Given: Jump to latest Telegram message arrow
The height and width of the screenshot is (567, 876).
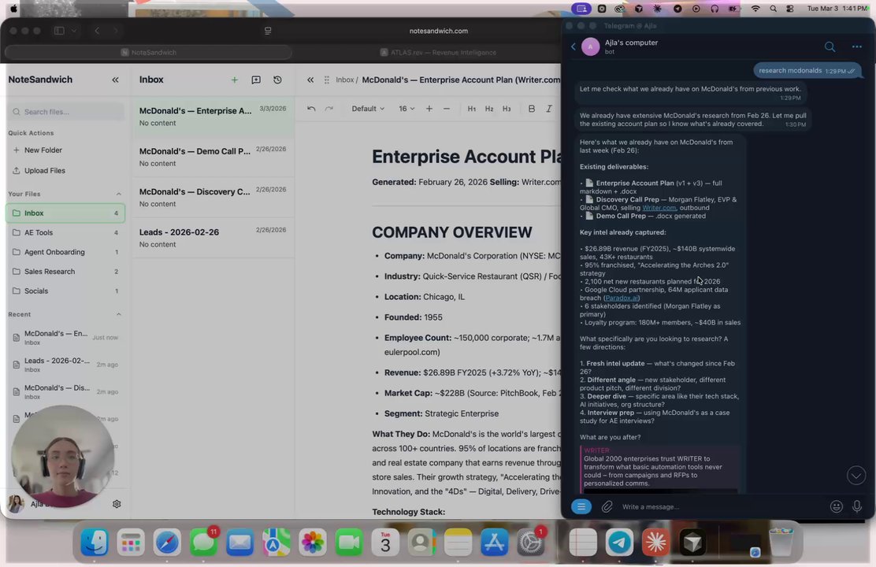Looking at the screenshot, I should (x=856, y=476).
